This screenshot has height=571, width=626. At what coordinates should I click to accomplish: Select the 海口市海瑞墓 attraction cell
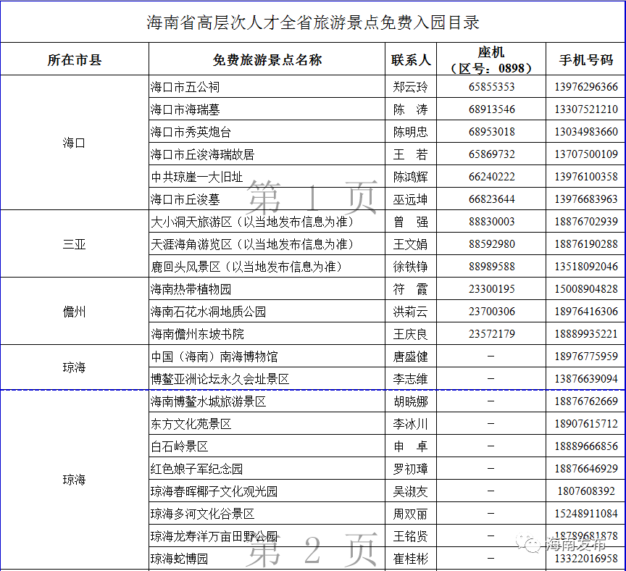tap(267, 109)
